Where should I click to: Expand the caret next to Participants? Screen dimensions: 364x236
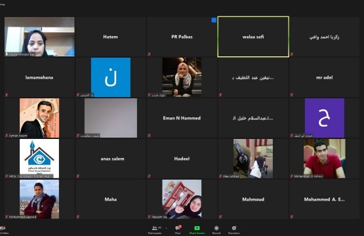(x=166, y=228)
